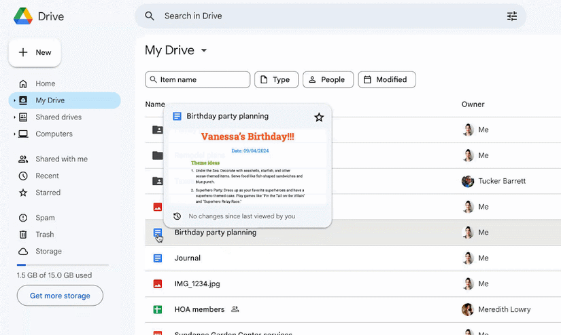
Task: Click the Item name filter field
Action: 197,79
